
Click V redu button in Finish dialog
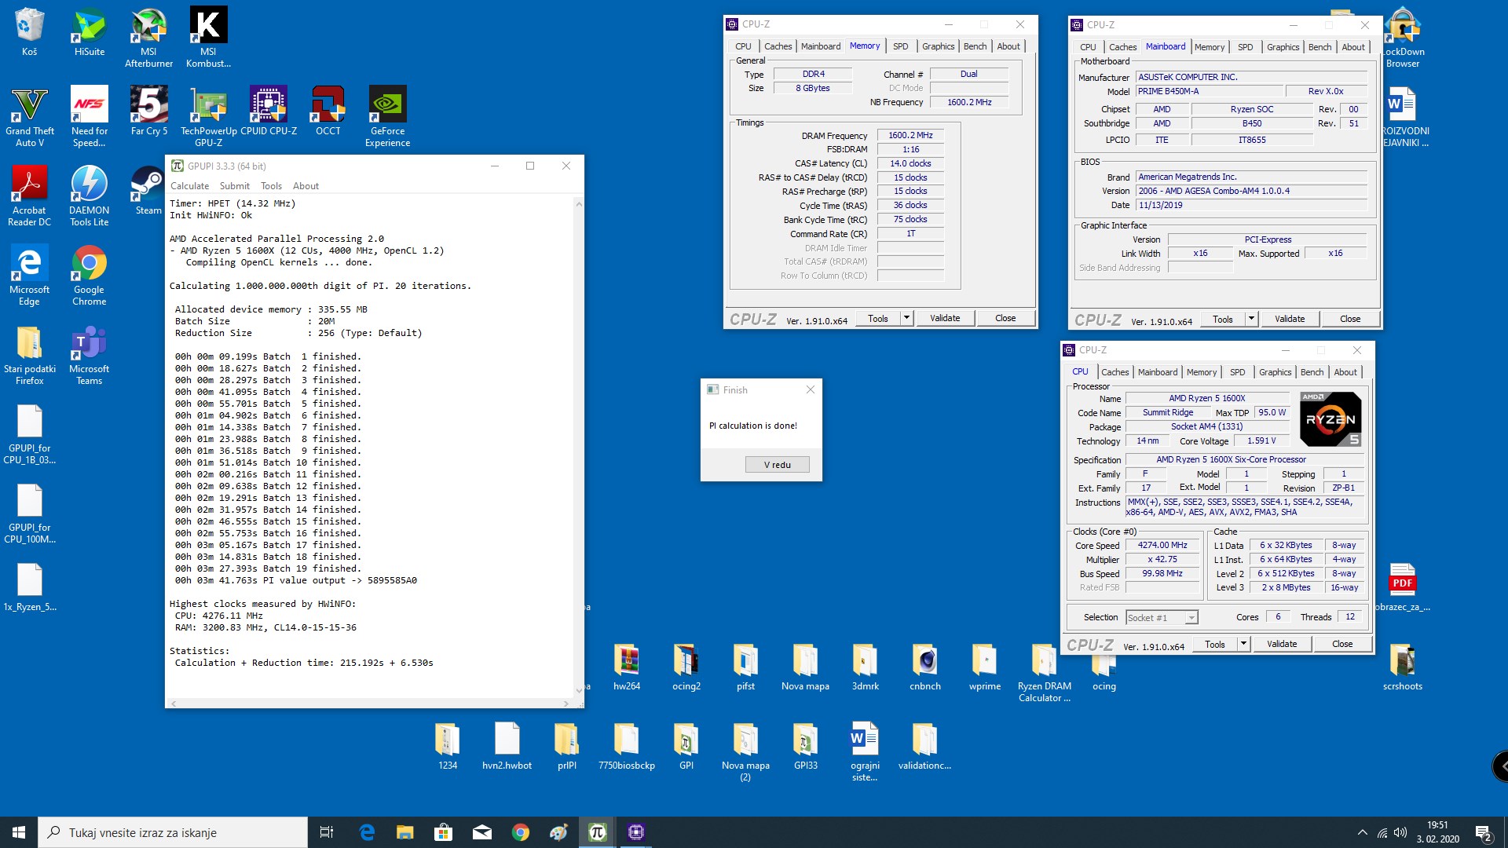pos(777,465)
